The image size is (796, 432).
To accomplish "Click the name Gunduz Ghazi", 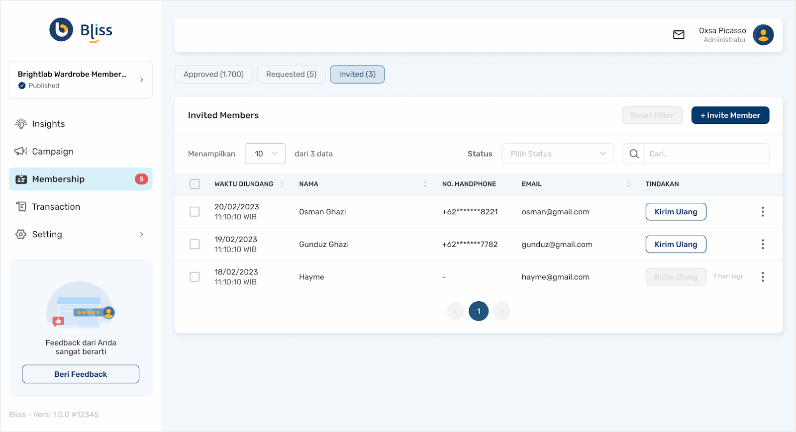I will tap(324, 244).
